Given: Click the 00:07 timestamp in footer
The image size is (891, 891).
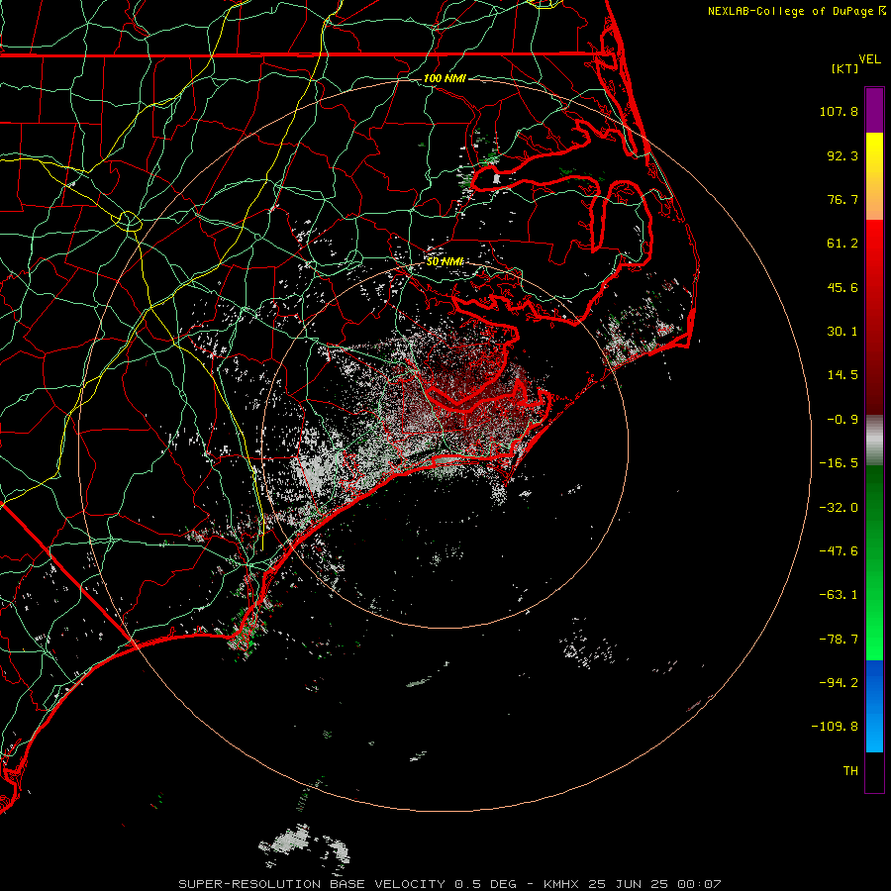Looking at the screenshot, I should click(x=700, y=884).
